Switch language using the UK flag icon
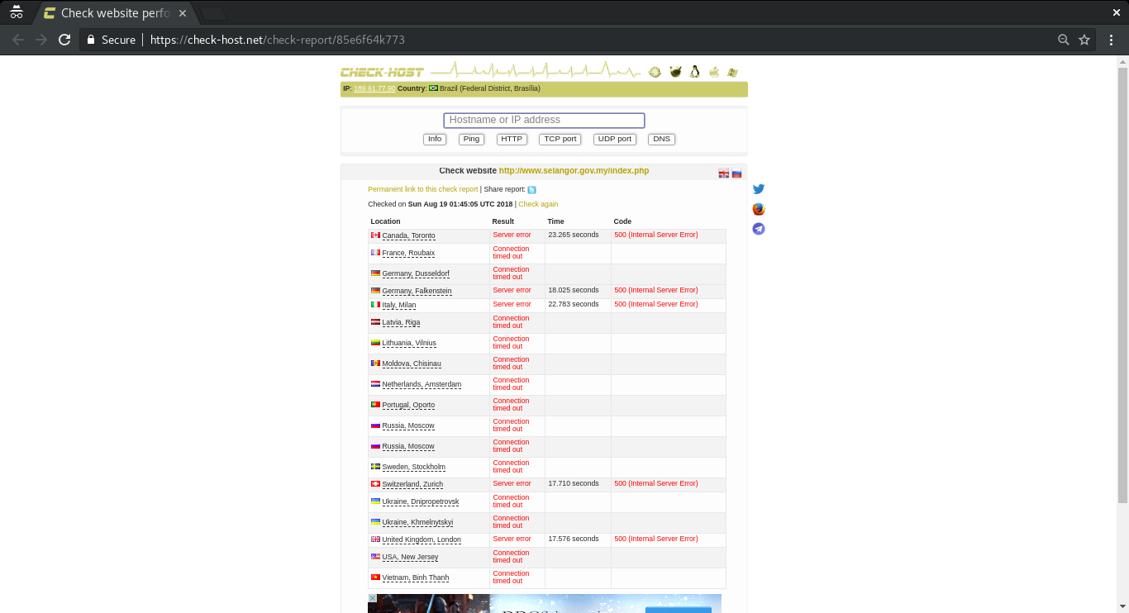The height and width of the screenshot is (613, 1129). pyautogui.click(x=724, y=173)
